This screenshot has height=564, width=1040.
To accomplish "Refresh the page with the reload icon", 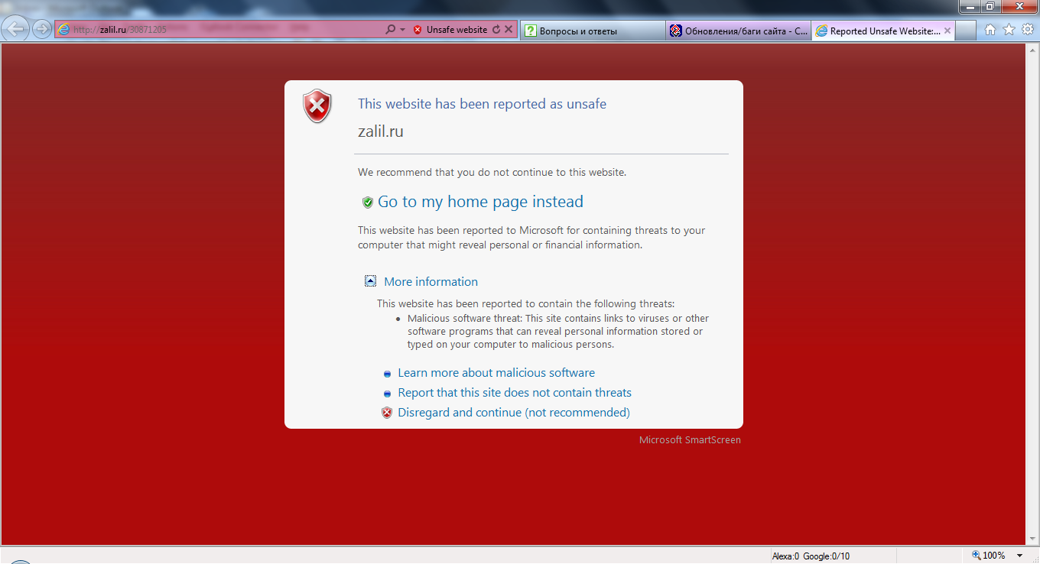I will coord(496,30).
